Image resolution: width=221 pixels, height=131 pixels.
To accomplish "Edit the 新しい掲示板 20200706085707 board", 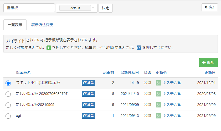I will (88, 94).
